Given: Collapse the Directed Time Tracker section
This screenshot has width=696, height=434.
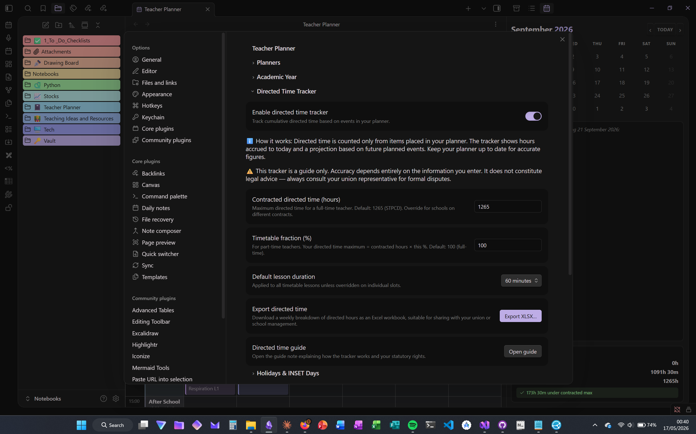Looking at the screenshot, I should 286,91.
